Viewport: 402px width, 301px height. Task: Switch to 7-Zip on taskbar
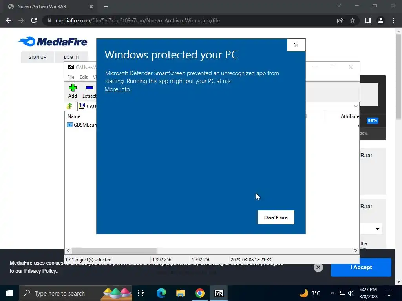[x=219, y=293]
